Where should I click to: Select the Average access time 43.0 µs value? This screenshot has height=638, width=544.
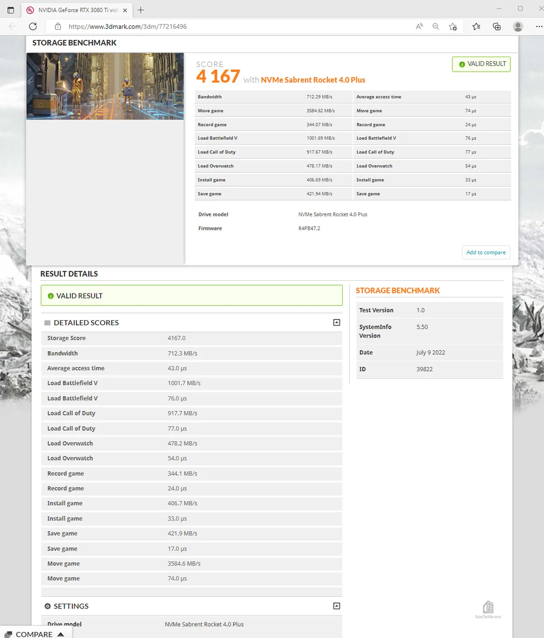(x=177, y=368)
